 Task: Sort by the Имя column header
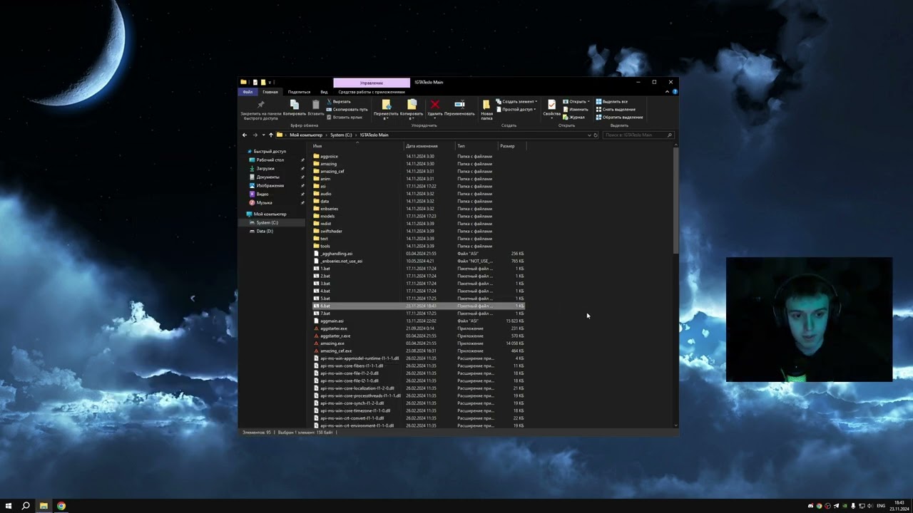tap(357, 146)
